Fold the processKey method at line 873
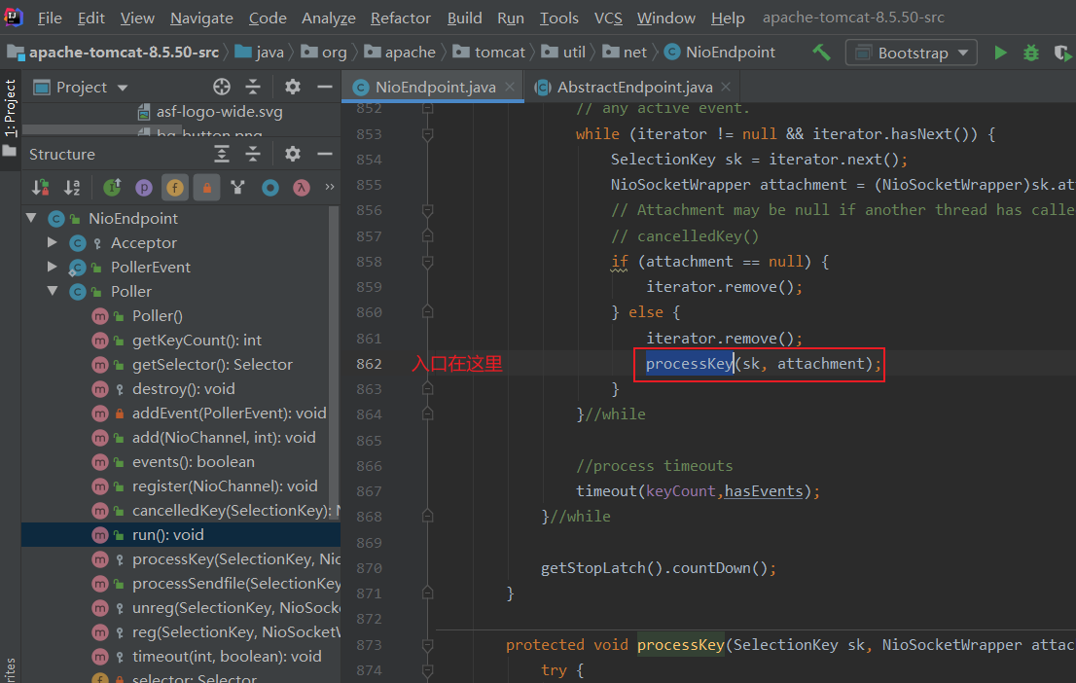Screen dimensions: 1076x683 click(427, 644)
